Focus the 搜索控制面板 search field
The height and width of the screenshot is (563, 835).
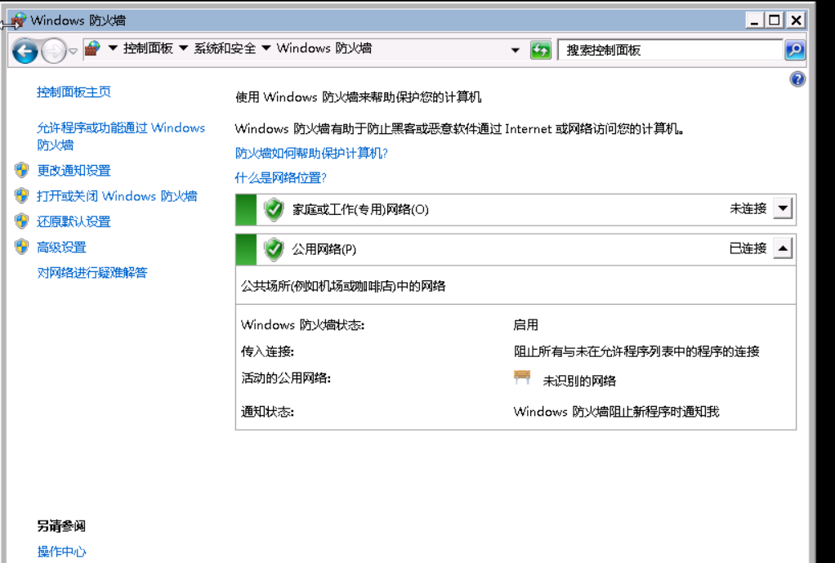(671, 51)
